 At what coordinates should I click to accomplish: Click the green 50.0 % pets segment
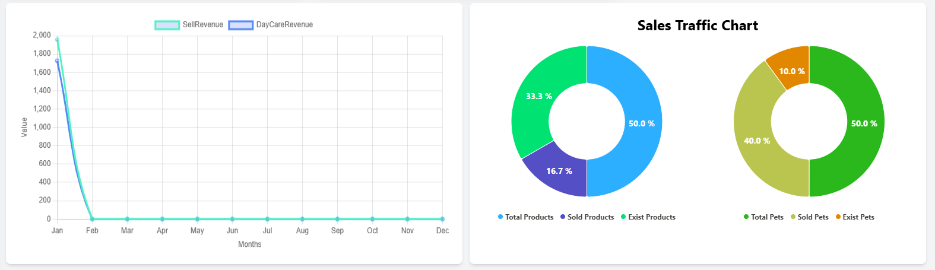[x=864, y=123]
